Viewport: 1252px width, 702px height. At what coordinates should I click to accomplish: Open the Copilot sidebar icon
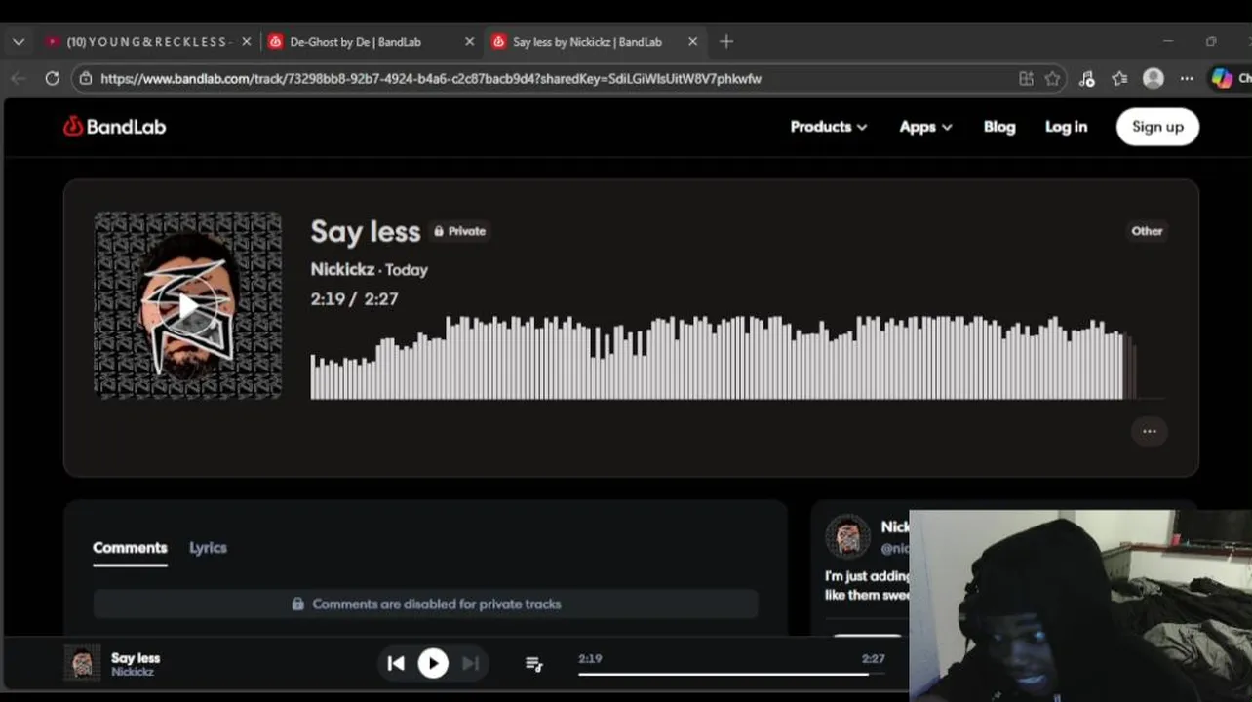(1222, 78)
